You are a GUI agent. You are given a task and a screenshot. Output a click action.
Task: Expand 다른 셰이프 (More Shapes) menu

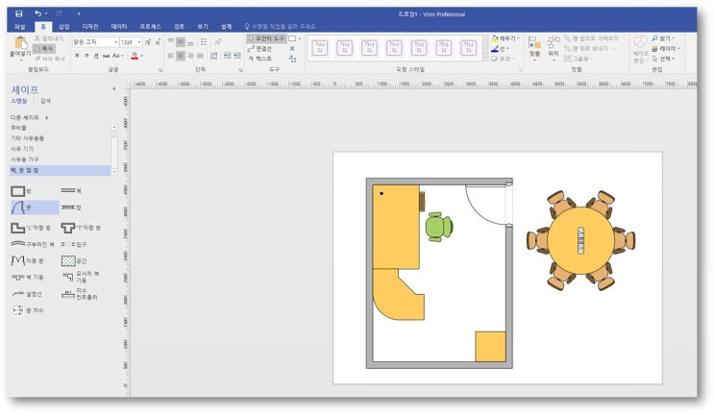point(29,117)
